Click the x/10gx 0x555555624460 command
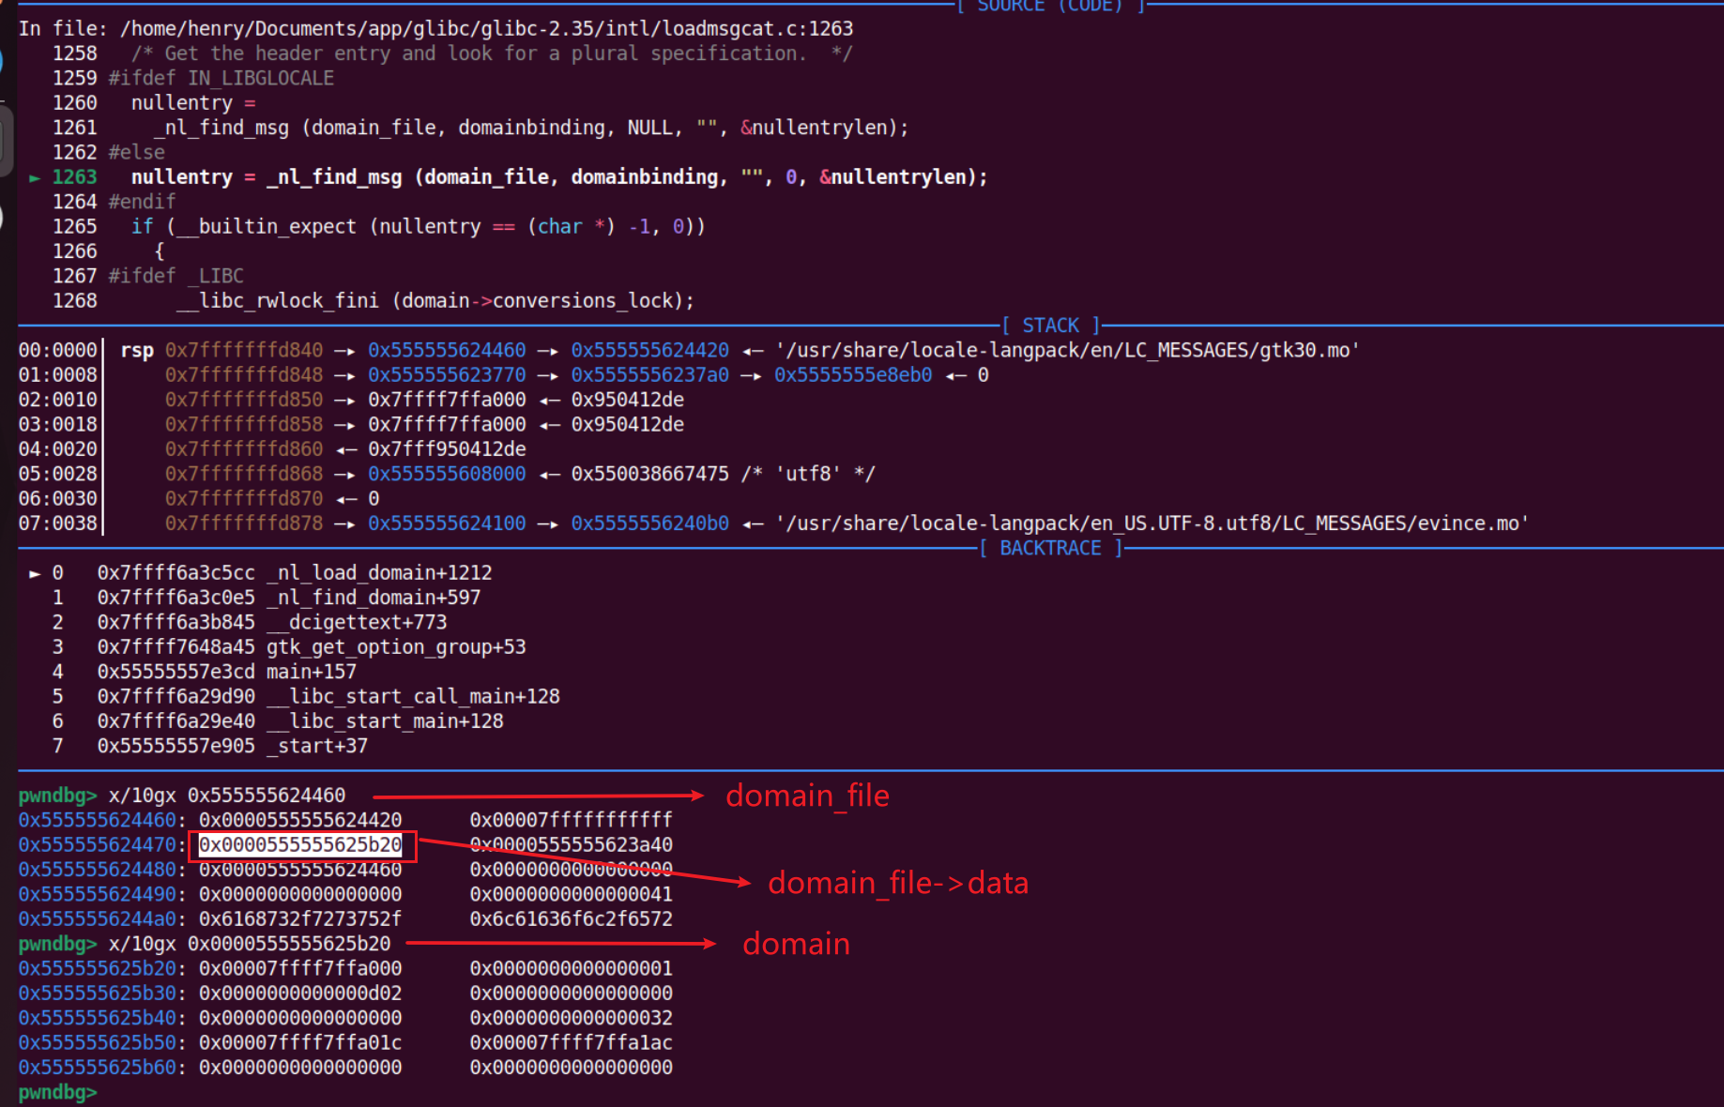Image resolution: width=1724 pixels, height=1107 pixels. [x=227, y=796]
